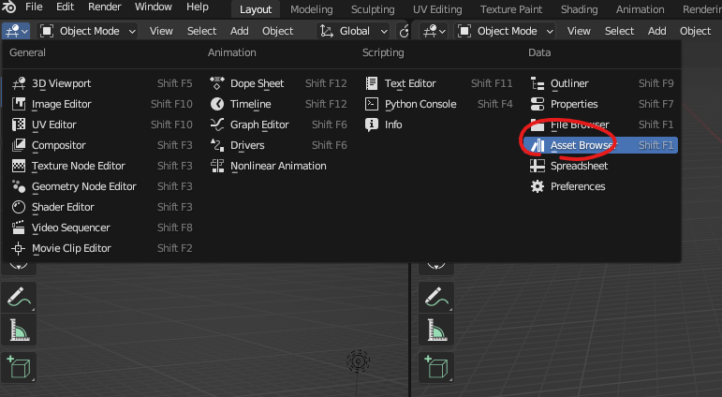Image resolution: width=722 pixels, height=397 pixels.
Task: Choose Compositor editor type
Action: 102,145
